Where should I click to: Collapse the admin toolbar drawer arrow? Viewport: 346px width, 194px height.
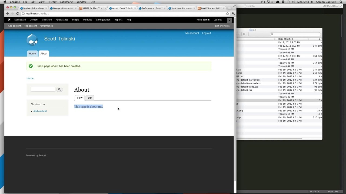229,20
